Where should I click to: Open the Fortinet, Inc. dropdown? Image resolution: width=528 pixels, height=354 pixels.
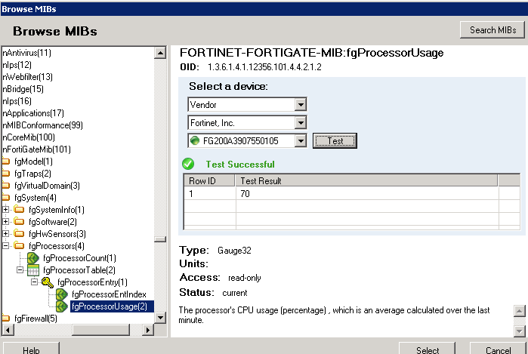coord(301,123)
